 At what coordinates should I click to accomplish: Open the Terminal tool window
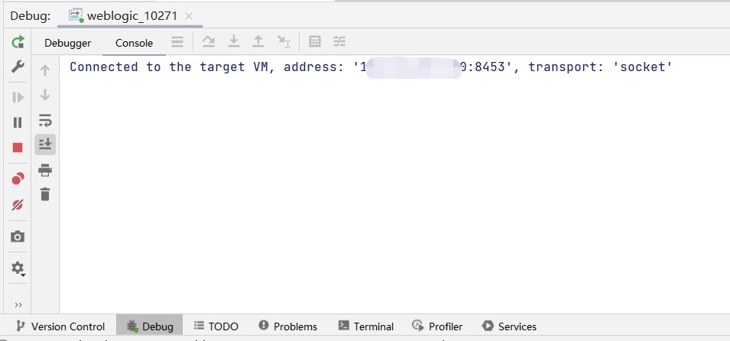[366, 326]
